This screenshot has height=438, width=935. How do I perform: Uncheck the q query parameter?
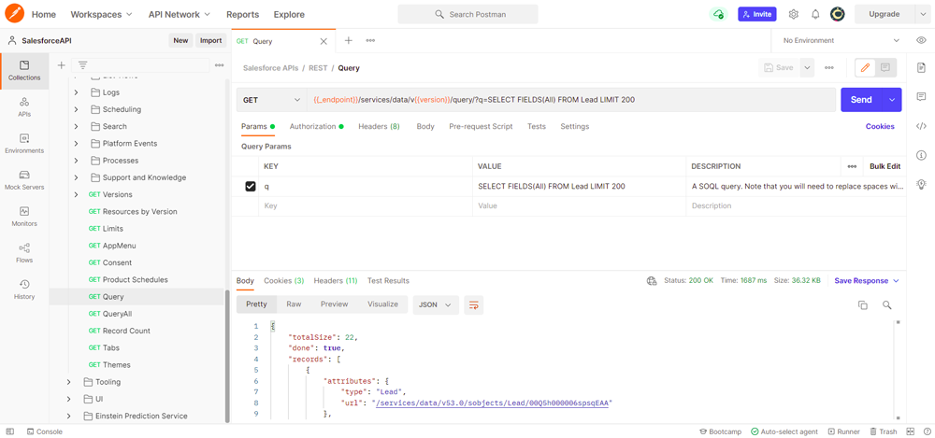point(251,187)
